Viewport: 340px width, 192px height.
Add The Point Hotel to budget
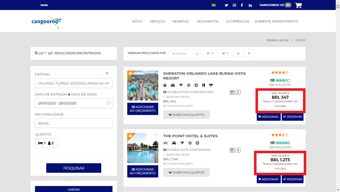(x=143, y=171)
